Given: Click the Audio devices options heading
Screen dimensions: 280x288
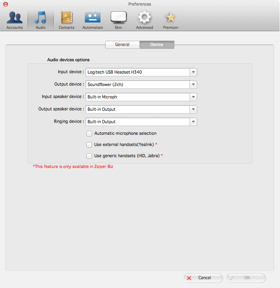Looking at the screenshot, I should 68,60.
